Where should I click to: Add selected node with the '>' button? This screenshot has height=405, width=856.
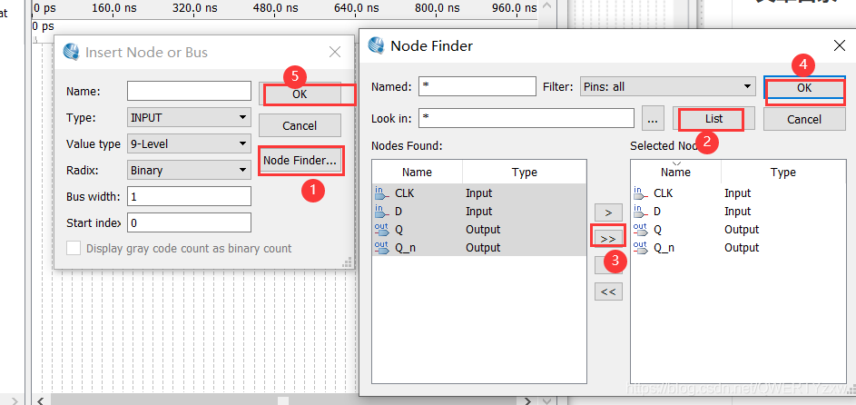(609, 212)
